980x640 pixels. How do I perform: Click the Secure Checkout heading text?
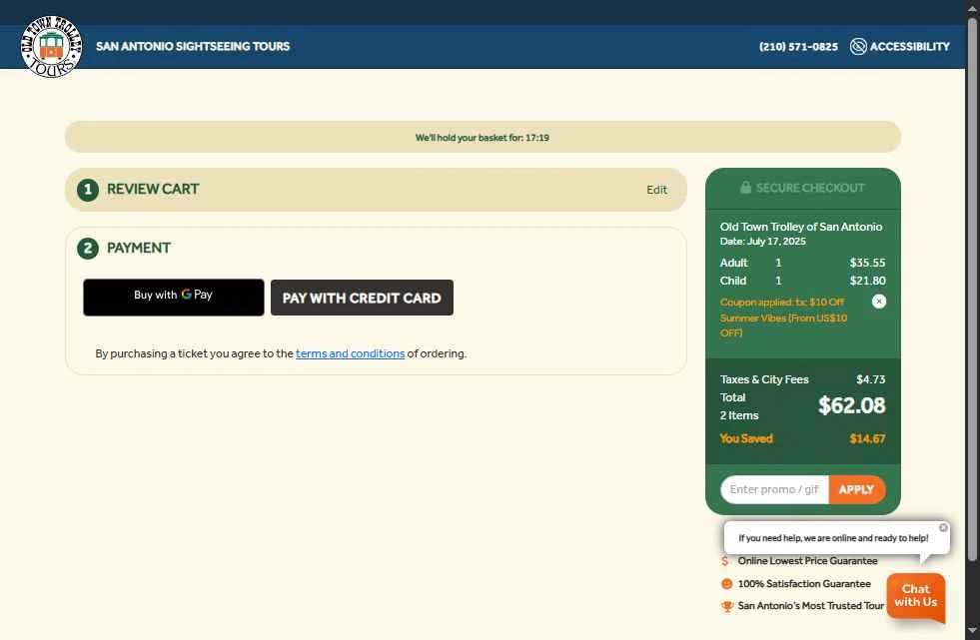(810, 188)
